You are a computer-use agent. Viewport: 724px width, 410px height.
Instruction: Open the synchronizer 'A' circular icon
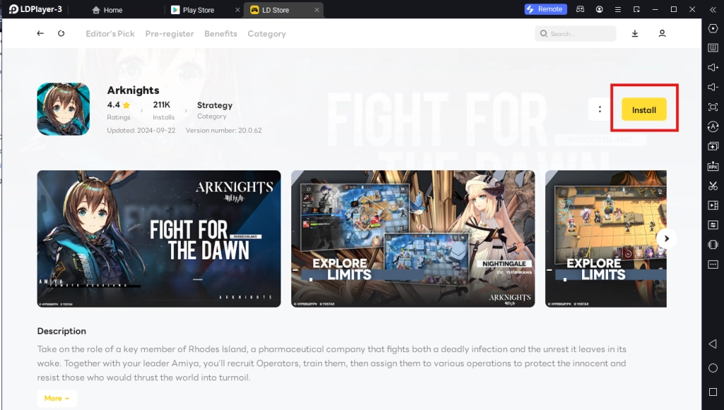713,127
